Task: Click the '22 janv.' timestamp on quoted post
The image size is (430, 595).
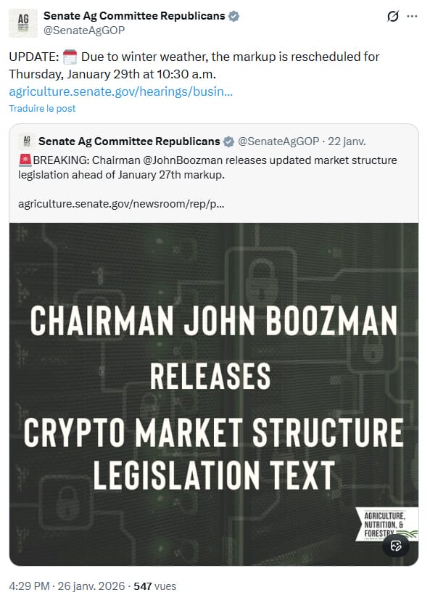Action: tap(347, 141)
